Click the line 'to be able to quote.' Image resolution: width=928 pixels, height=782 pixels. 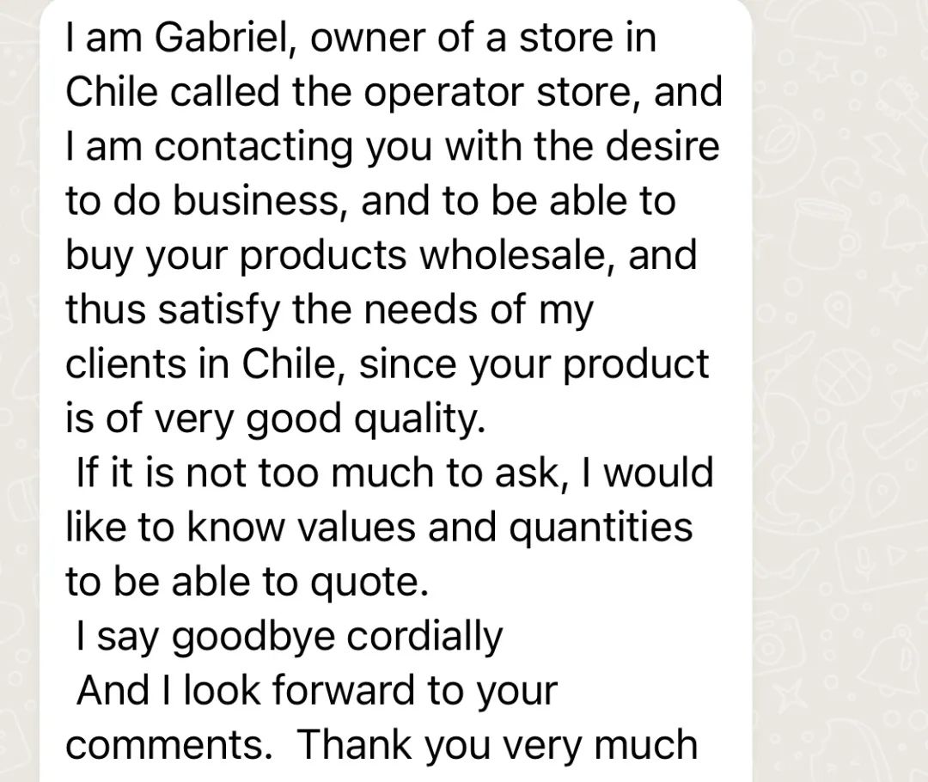point(247,583)
